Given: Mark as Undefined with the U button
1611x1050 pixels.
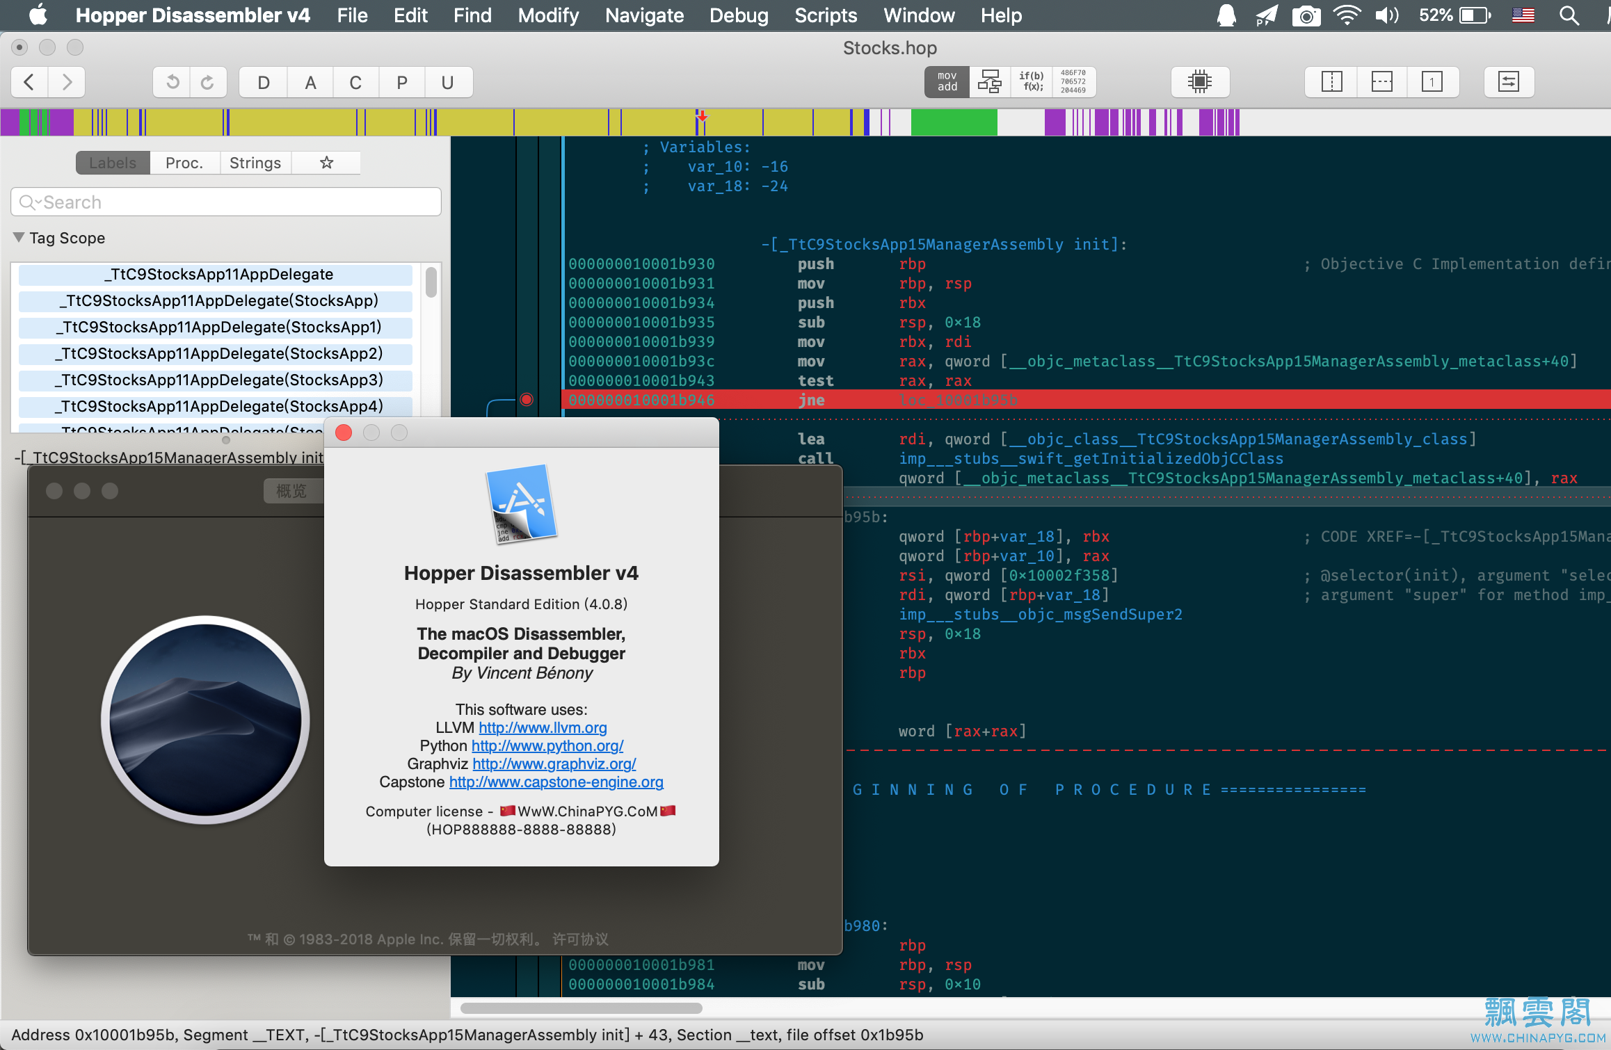Looking at the screenshot, I should 448,82.
